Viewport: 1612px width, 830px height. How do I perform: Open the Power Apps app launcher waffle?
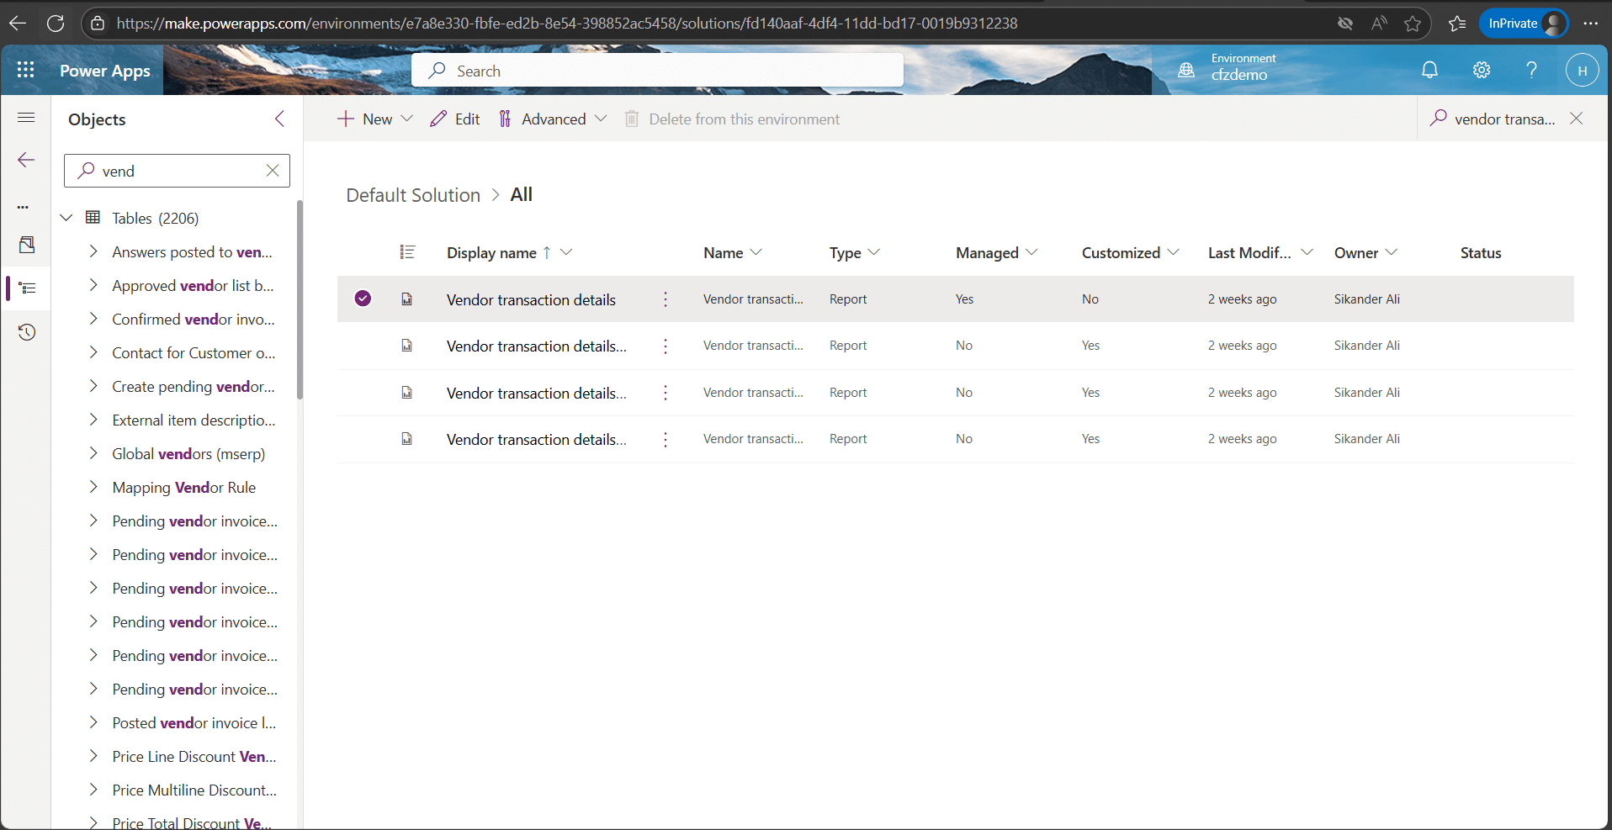25,71
